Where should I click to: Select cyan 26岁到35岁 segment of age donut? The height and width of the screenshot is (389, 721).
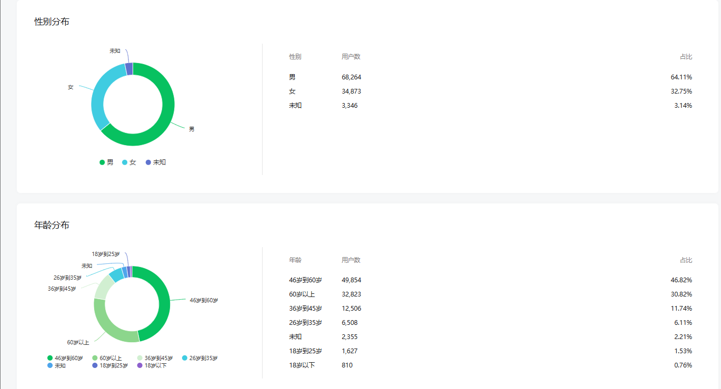(117, 274)
